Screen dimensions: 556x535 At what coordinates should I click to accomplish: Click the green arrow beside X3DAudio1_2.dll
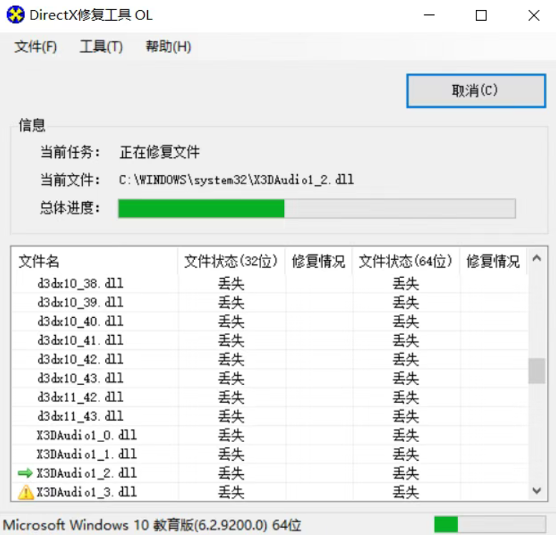25,473
